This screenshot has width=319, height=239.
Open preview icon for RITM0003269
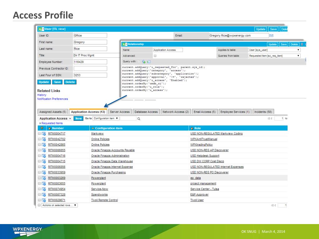point(44,178)
